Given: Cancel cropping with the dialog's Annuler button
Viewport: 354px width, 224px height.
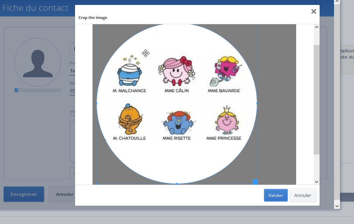Looking at the screenshot, I should (x=303, y=195).
